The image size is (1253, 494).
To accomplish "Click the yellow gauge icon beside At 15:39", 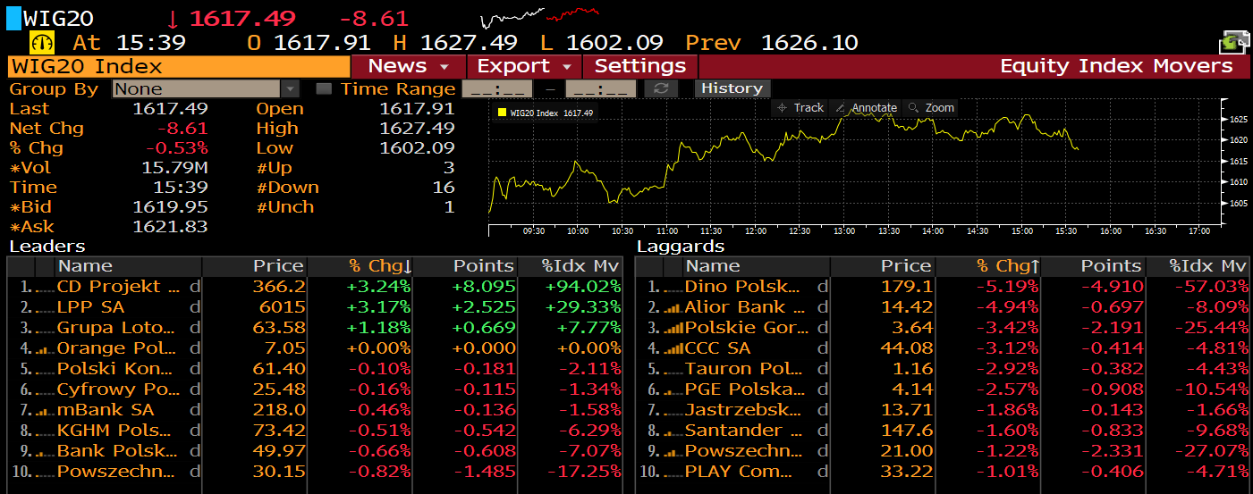I will (42, 42).
